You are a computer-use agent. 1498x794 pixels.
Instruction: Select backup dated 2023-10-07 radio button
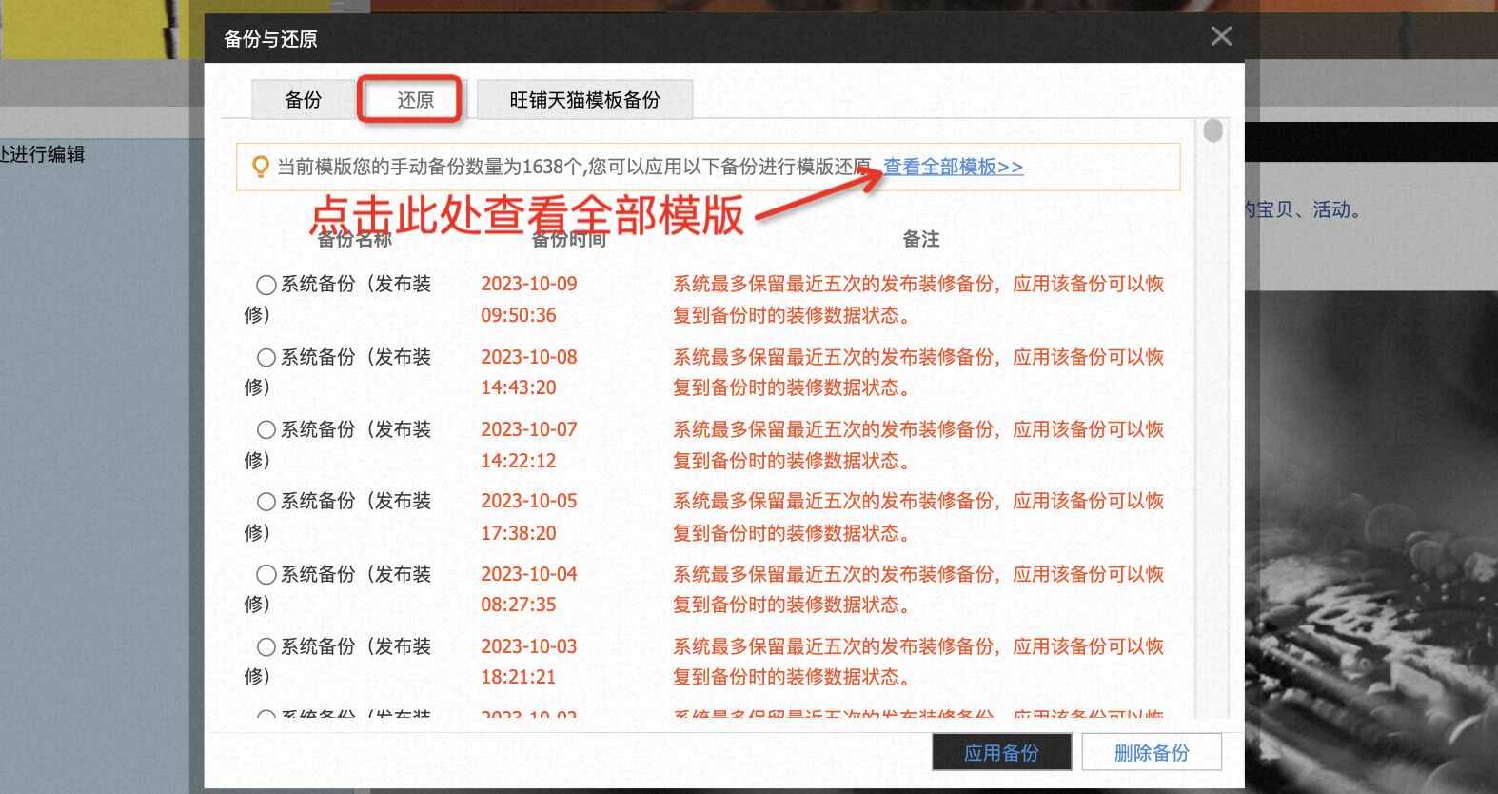click(x=266, y=429)
